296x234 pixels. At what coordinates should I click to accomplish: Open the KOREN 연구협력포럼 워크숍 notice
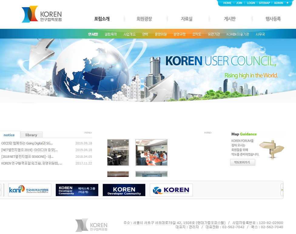click(x=32, y=163)
